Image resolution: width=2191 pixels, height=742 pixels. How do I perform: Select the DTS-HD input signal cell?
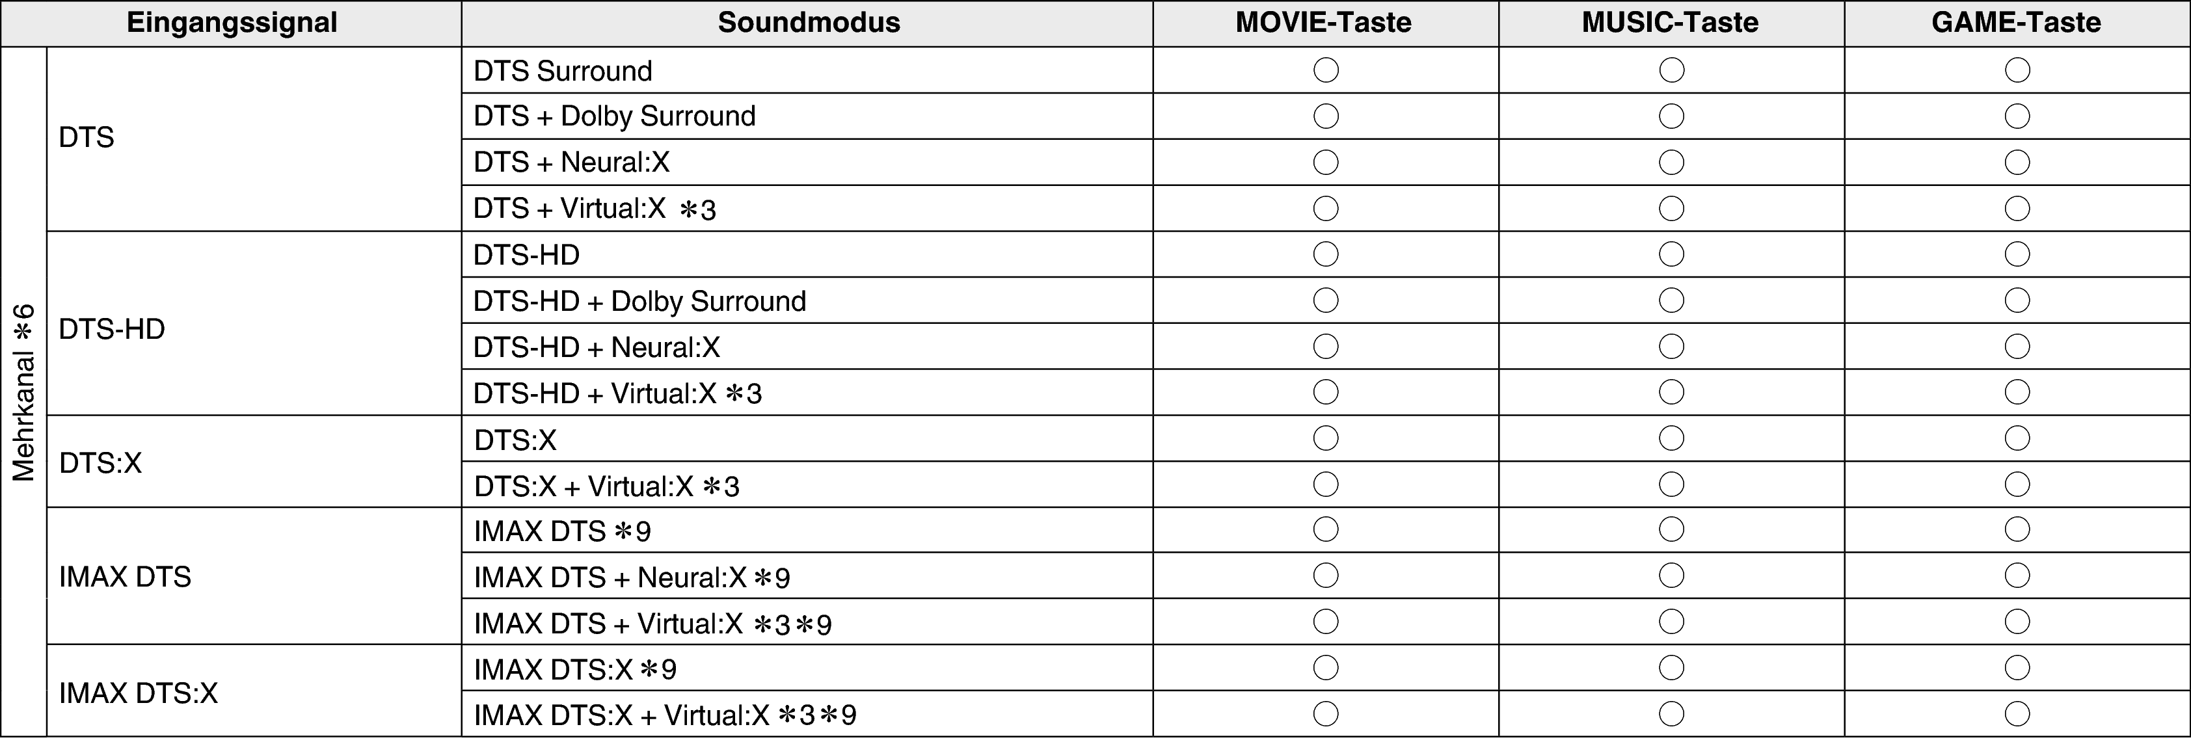click(x=111, y=329)
